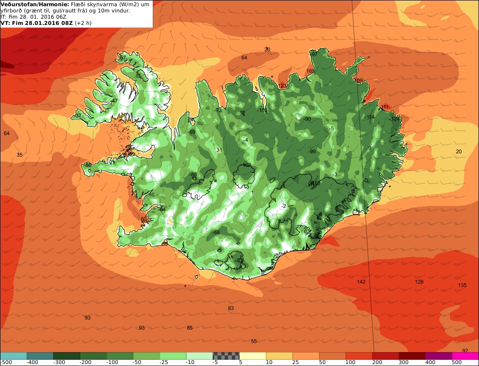Click the sea flux value "135"
Image resolution: width=479 pixels, height=366 pixels.
[x=462, y=285]
